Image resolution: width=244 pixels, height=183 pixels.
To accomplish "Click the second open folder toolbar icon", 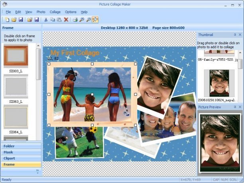I will coord(30,20).
